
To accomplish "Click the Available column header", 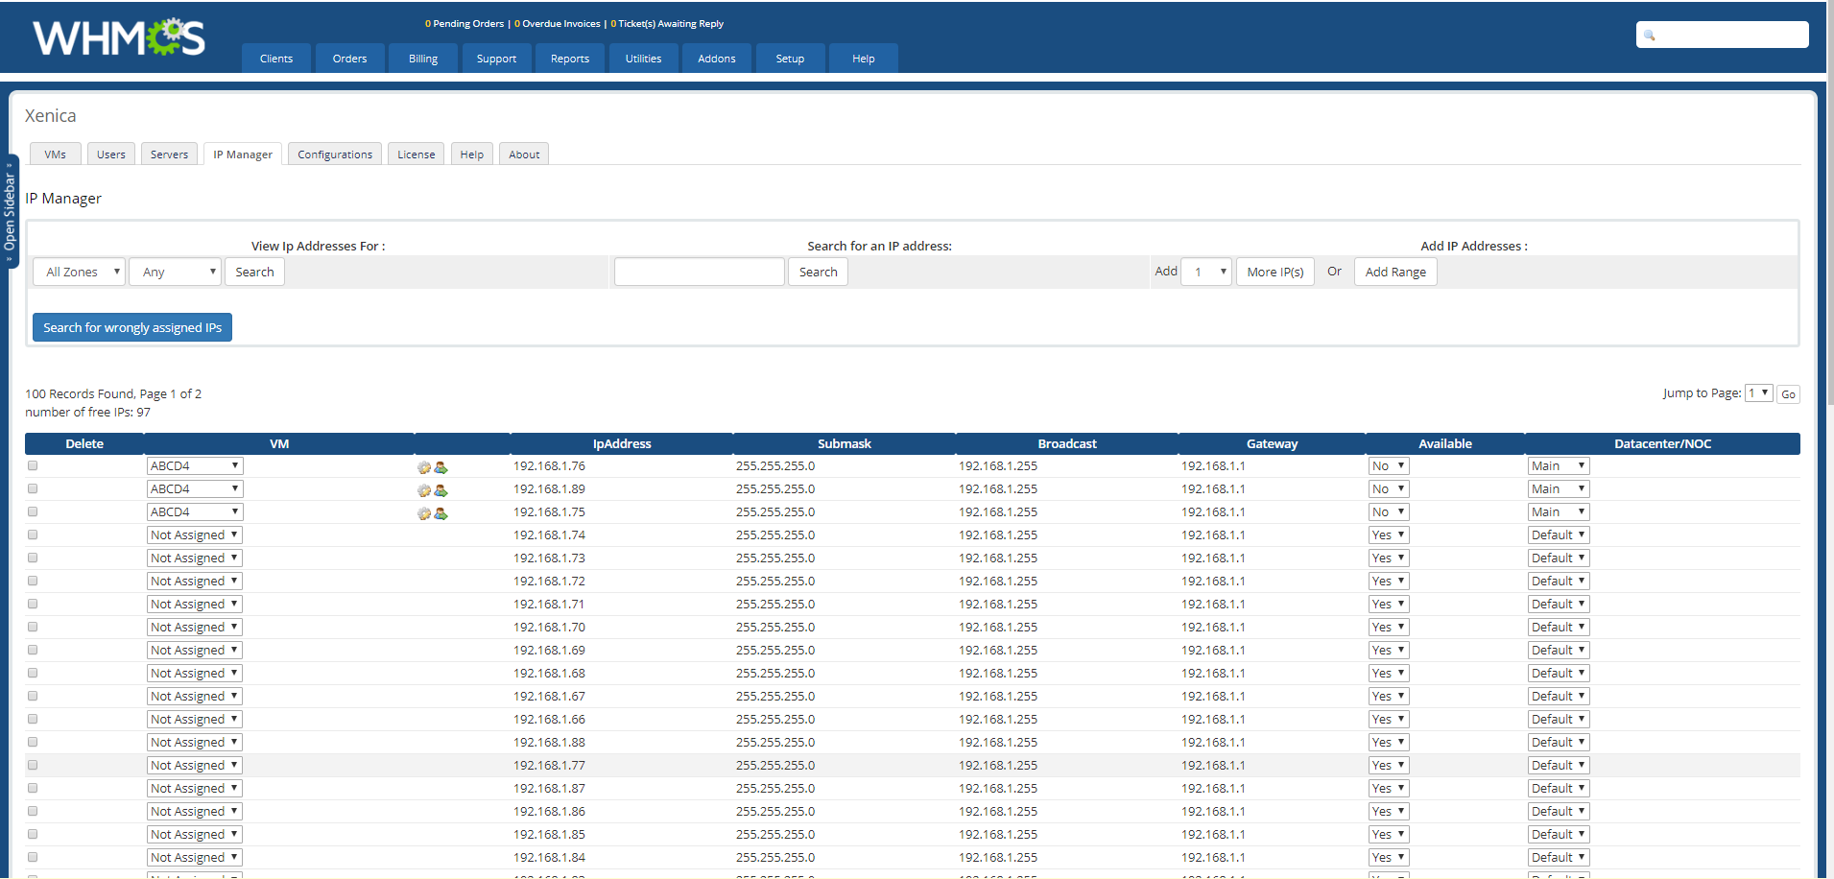I will click(1445, 443).
